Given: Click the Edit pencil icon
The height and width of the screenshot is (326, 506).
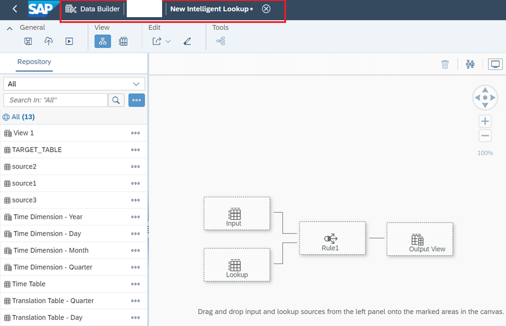Looking at the screenshot, I should coord(187,42).
